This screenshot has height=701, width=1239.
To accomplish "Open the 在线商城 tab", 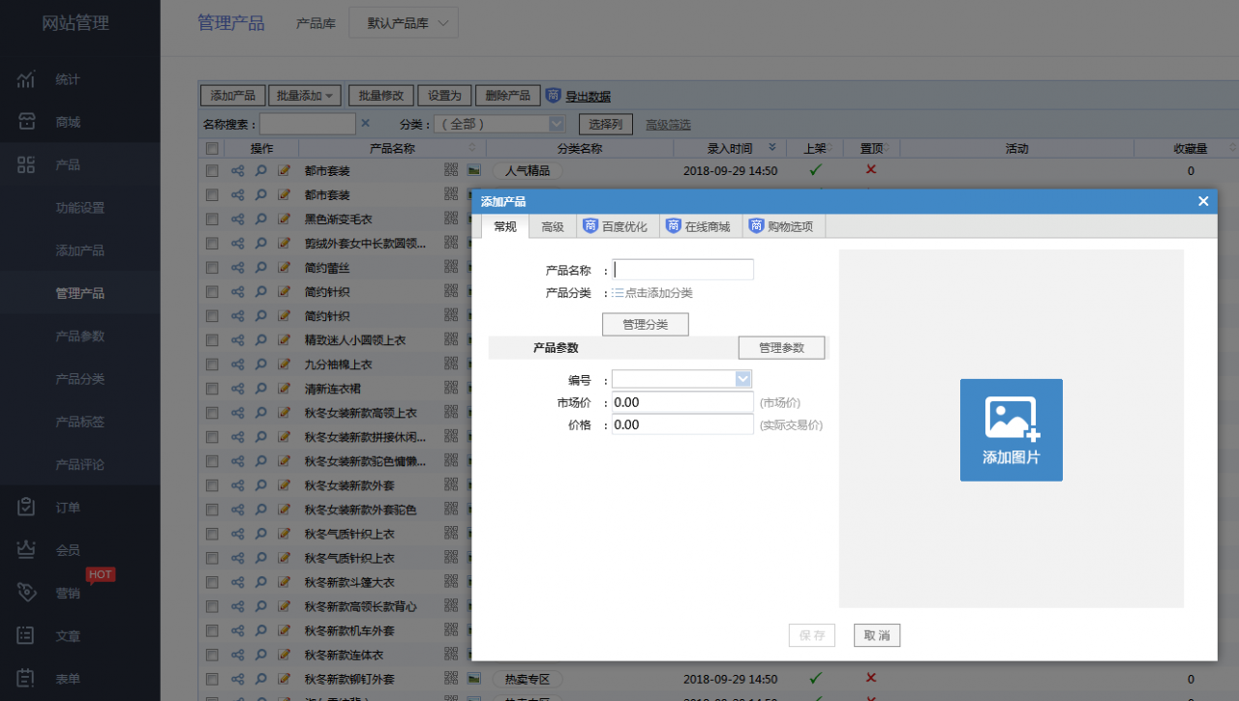I will click(701, 226).
